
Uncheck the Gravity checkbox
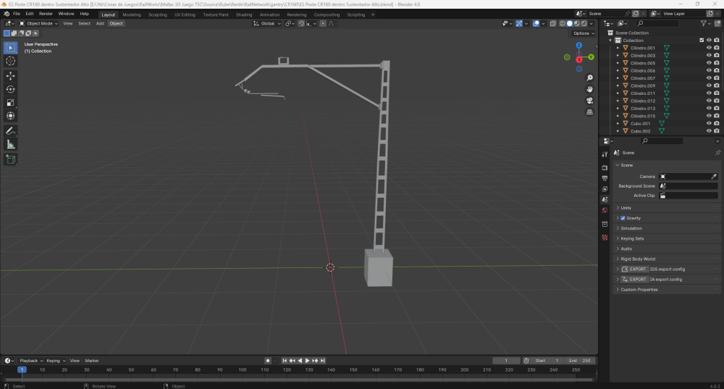(x=623, y=218)
